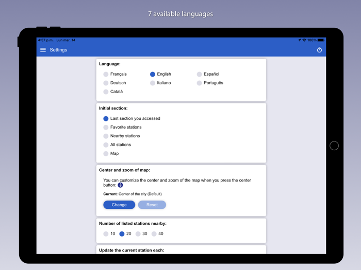The width and height of the screenshot is (361, 270).
Task: Set nearby stations listed to 10
Action: coord(109,233)
